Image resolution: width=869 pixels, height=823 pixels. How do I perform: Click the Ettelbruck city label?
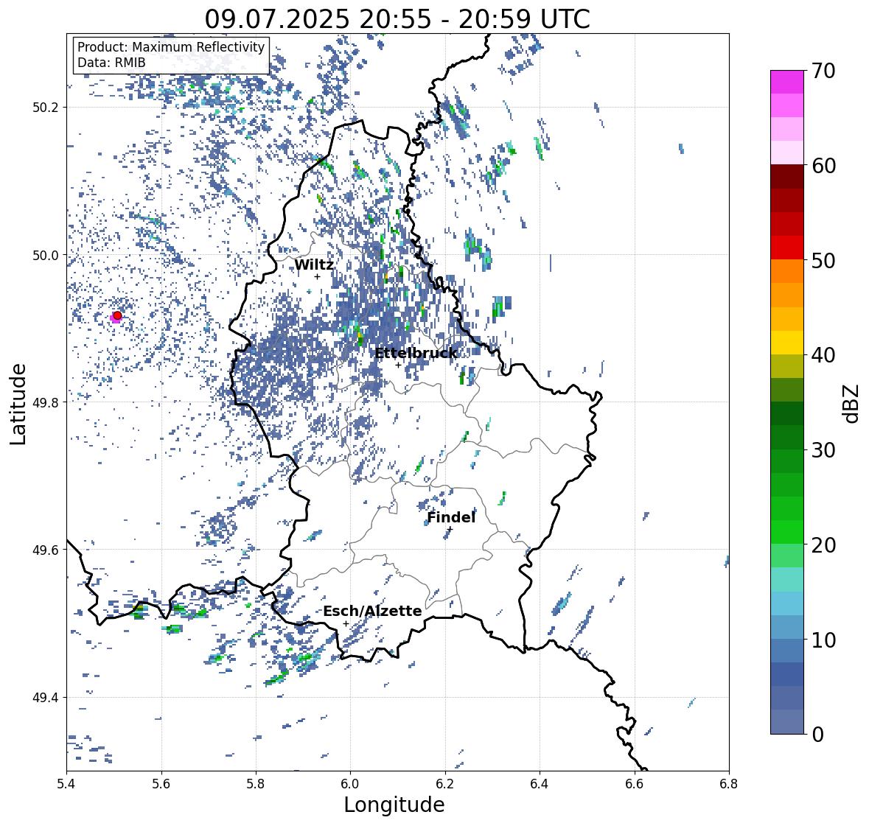(x=416, y=353)
